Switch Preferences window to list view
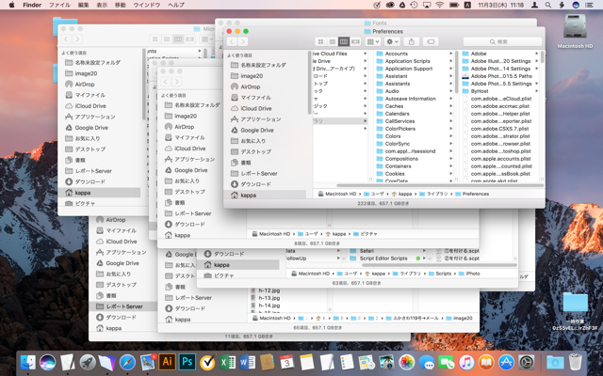Screen dimensions: 603x376 click(x=333, y=41)
